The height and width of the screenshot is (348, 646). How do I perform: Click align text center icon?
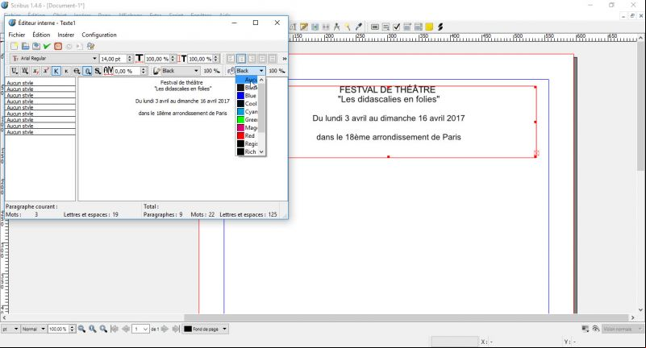point(241,59)
